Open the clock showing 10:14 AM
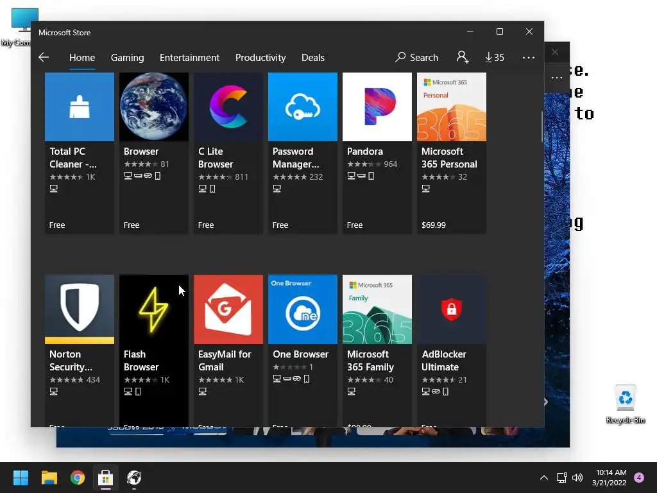657x493 pixels. (610, 478)
